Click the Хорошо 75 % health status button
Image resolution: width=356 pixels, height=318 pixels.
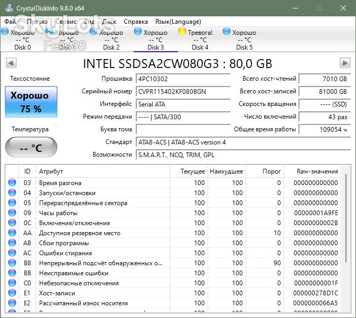coord(31,102)
